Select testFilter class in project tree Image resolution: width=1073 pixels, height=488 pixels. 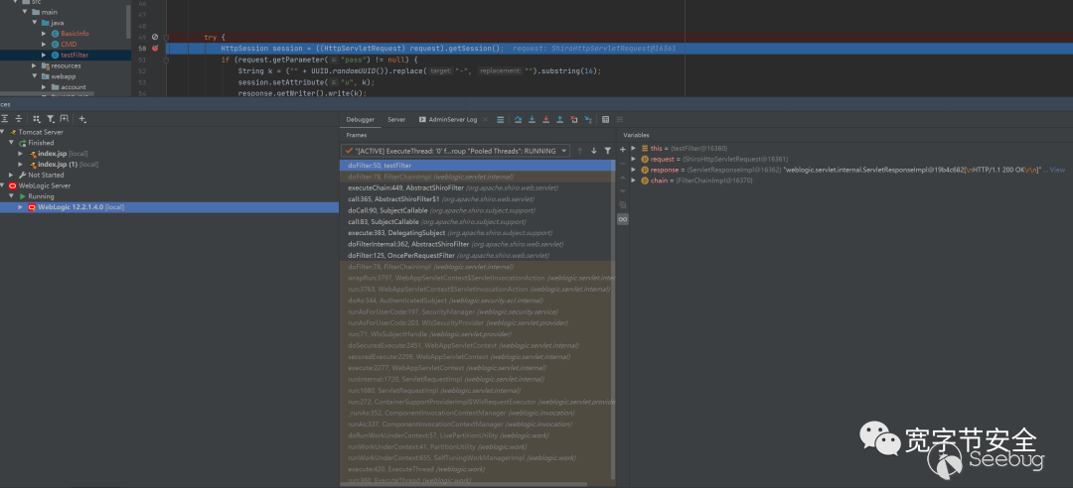pyautogui.click(x=75, y=55)
